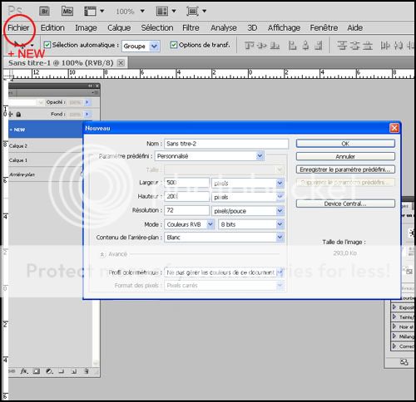
Task: Expand the Teinte presets triangle
Action: (x=394, y=316)
